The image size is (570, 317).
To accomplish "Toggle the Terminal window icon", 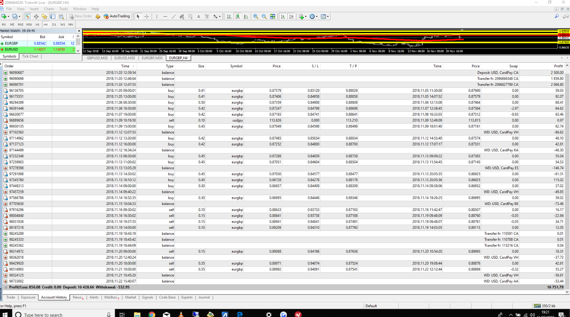I will pos(53,16).
